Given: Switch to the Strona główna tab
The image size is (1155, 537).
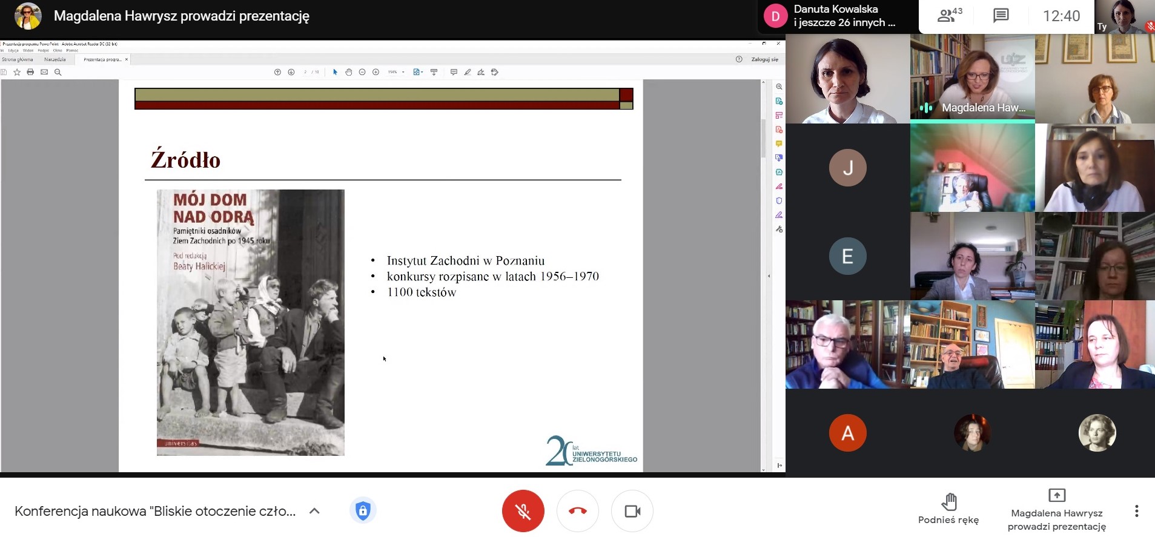Looking at the screenshot, I should pos(18,59).
